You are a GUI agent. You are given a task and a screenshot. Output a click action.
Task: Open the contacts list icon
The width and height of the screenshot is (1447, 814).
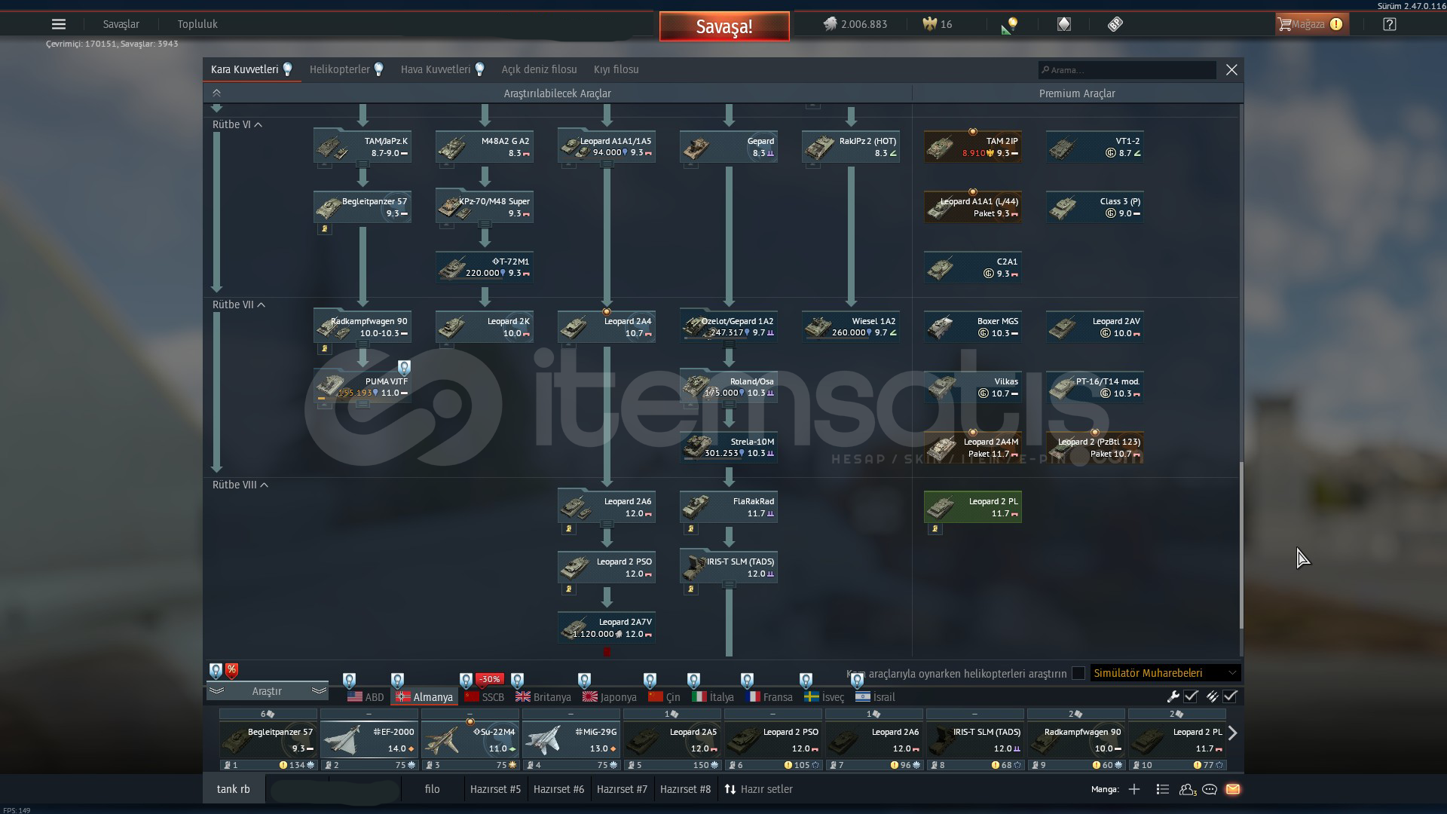click(1162, 789)
